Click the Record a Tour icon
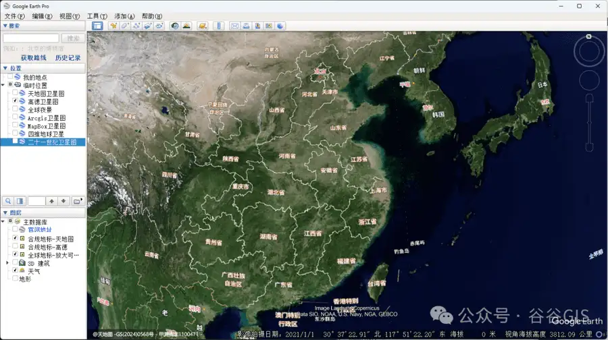The height and width of the screenshot is (340, 608). (x=159, y=26)
